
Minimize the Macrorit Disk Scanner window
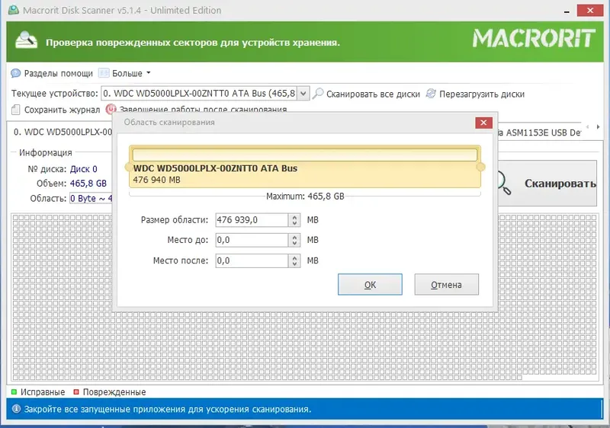click(567, 11)
